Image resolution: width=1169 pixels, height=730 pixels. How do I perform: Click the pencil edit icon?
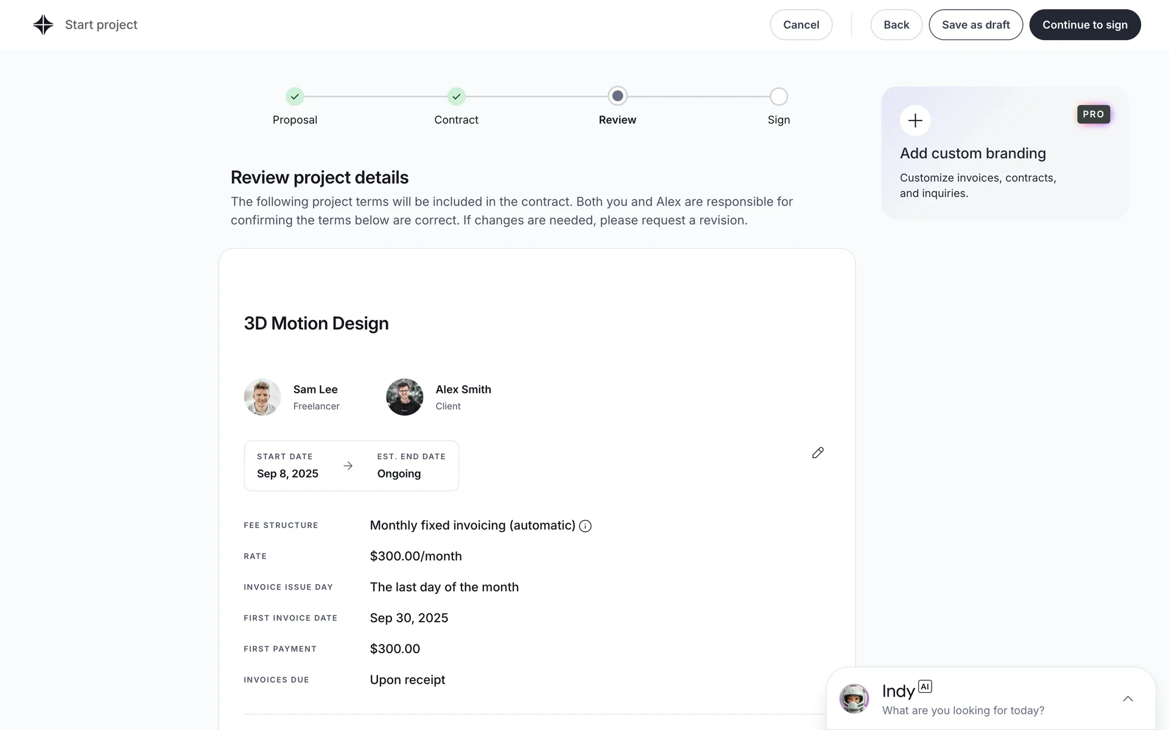(x=818, y=453)
